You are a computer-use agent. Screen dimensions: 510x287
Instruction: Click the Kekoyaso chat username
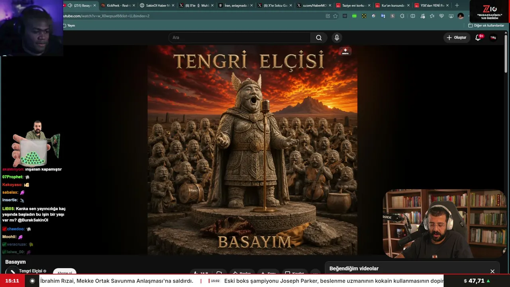coord(12,185)
